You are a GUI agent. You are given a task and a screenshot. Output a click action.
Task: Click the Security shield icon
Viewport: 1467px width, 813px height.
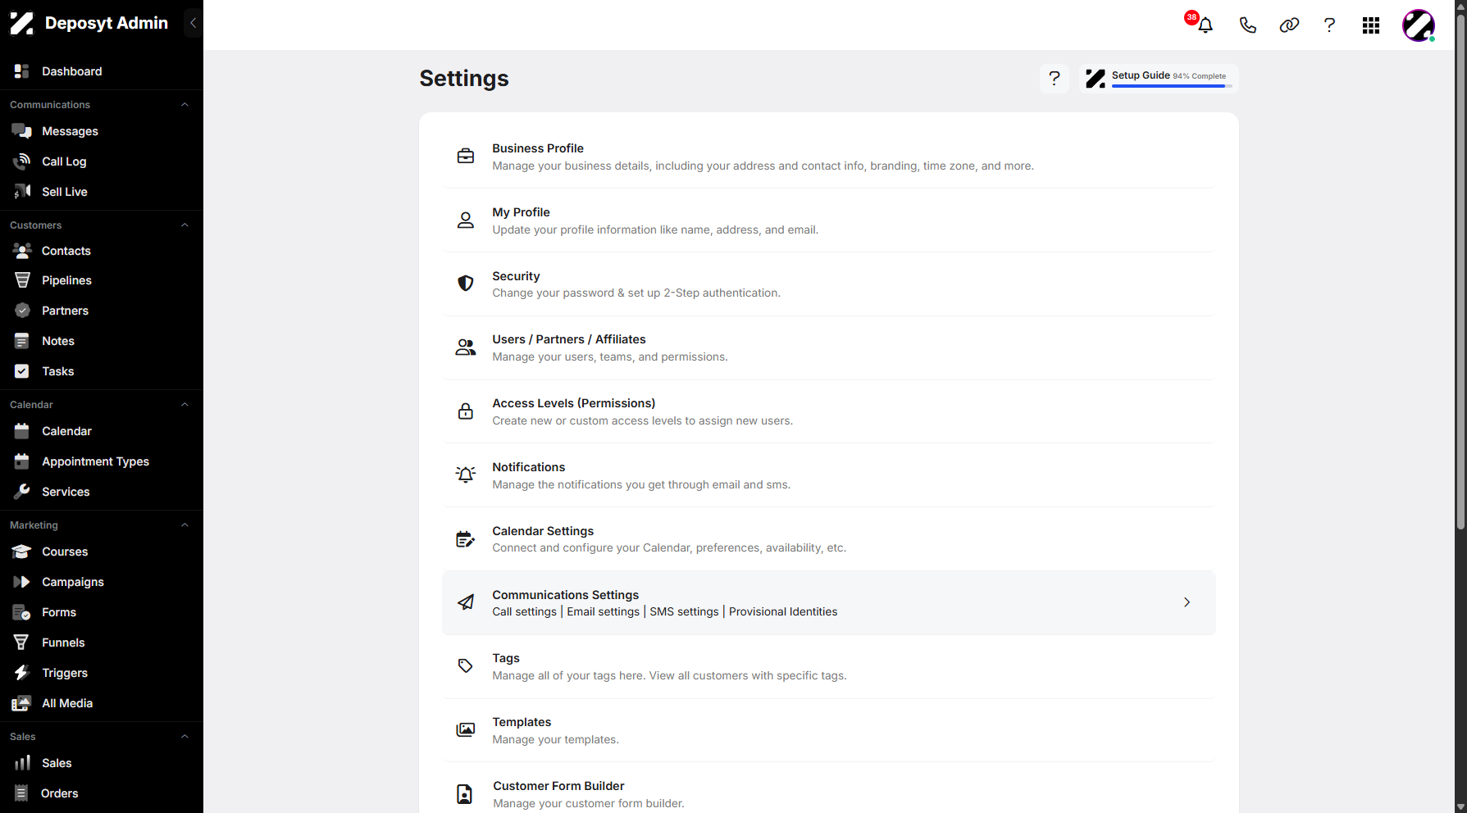[466, 284]
